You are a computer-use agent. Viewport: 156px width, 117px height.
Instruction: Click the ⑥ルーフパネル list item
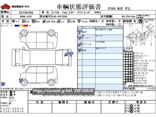[x=140, y=66]
